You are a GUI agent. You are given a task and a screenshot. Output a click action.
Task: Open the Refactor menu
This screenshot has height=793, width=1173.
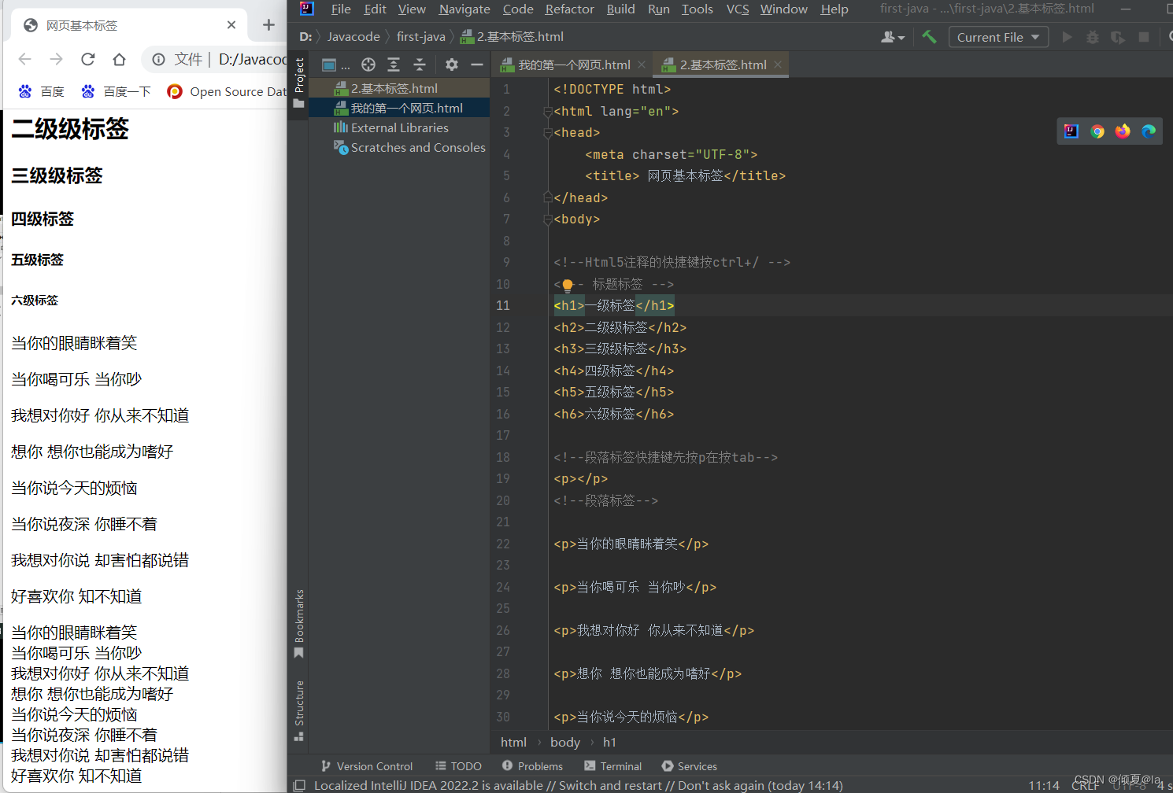(569, 9)
